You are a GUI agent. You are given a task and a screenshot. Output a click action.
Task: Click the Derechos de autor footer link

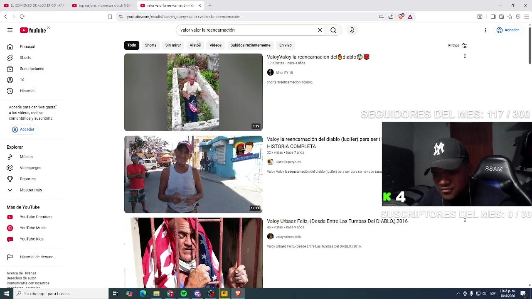tap(21, 278)
